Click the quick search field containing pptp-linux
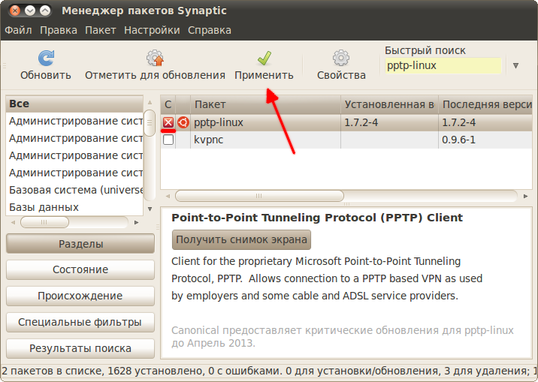Image resolution: width=538 pixels, height=382 pixels. pos(443,65)
